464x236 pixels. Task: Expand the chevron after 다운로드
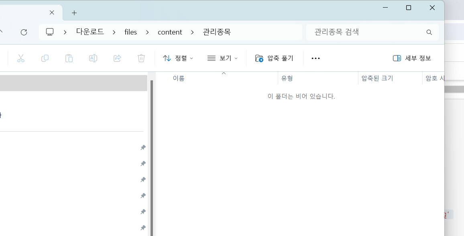coord(114,32)
